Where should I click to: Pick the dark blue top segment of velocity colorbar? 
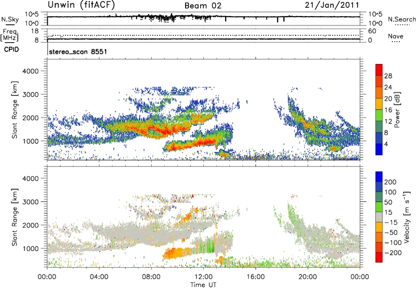pyautogui.click(x=379, y=177)
